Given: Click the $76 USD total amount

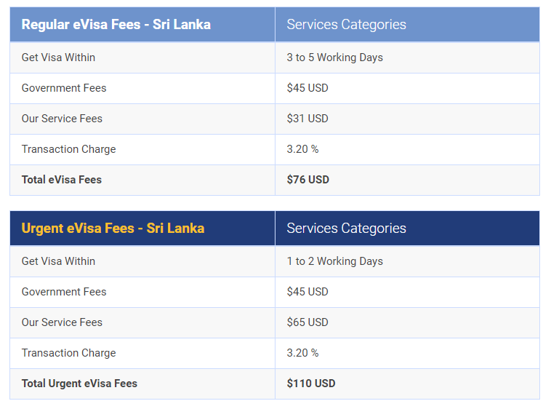Looking at the screenshot, I should tap(308, 180).
